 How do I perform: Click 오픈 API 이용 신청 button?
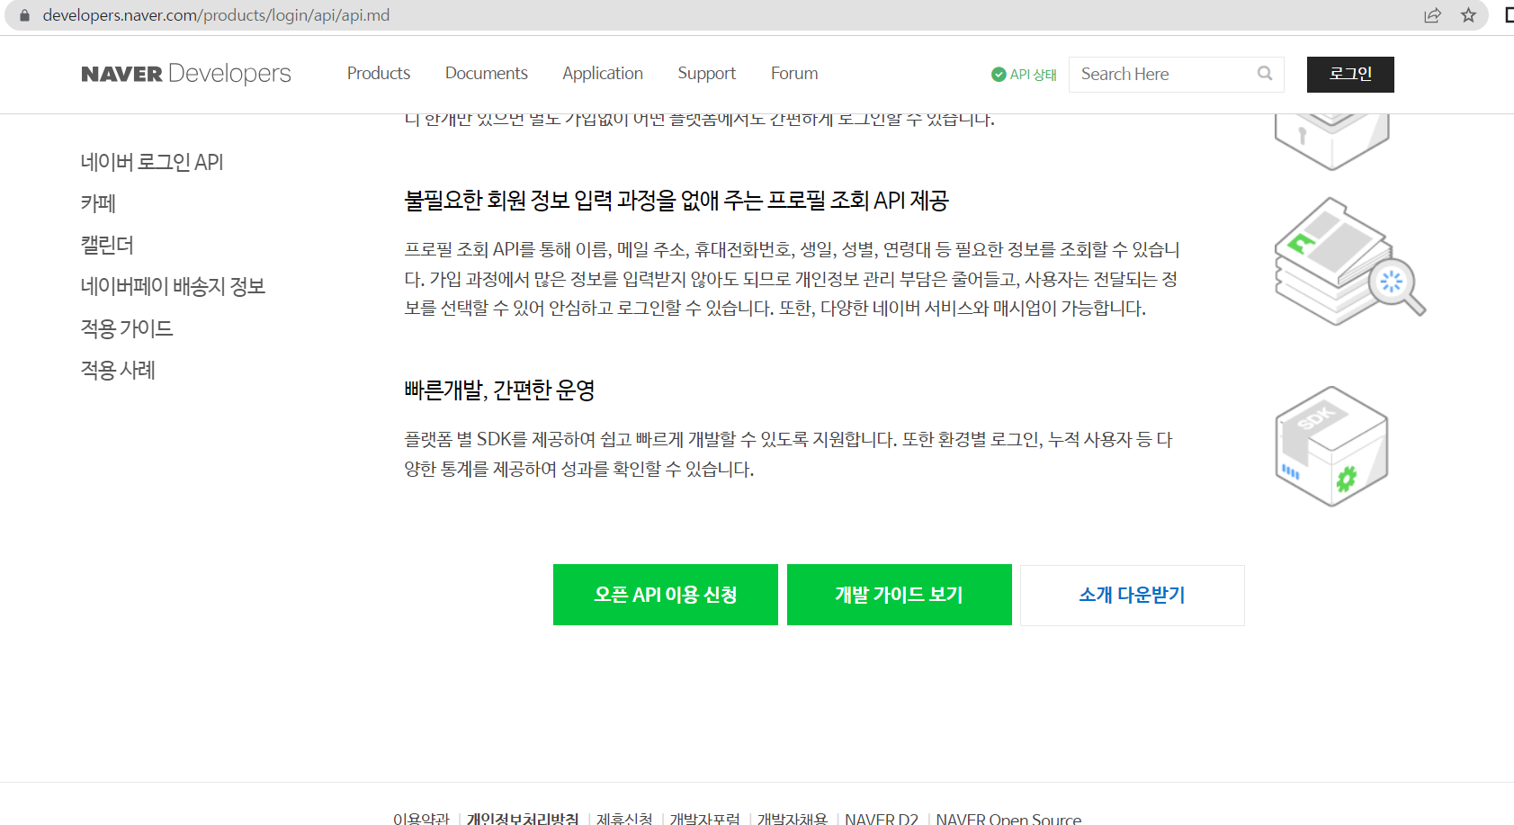[x=666, y=595]
